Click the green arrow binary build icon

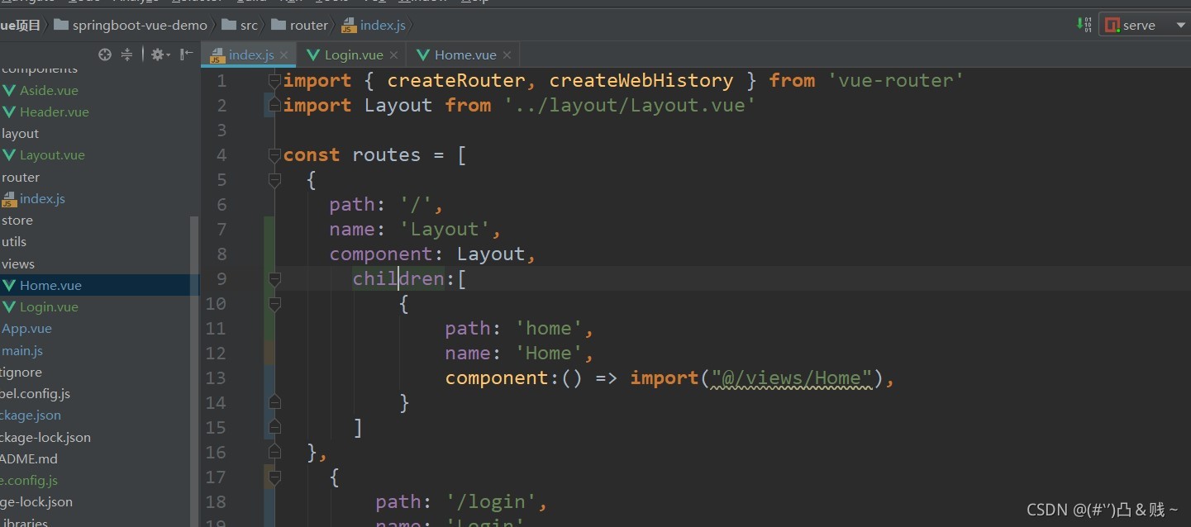pyautogui.click(x=1084, y=25)
